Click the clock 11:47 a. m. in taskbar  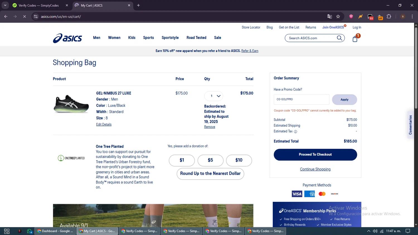(393, 231)
